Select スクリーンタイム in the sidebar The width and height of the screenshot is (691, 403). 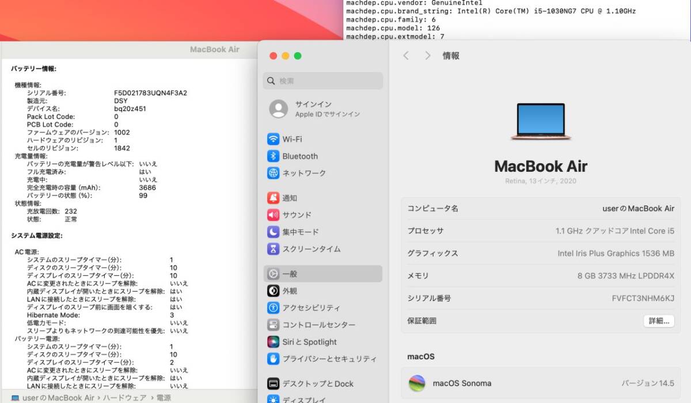click(x=323, y=249)
